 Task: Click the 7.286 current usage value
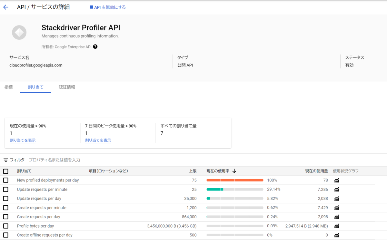pos(322,189)
